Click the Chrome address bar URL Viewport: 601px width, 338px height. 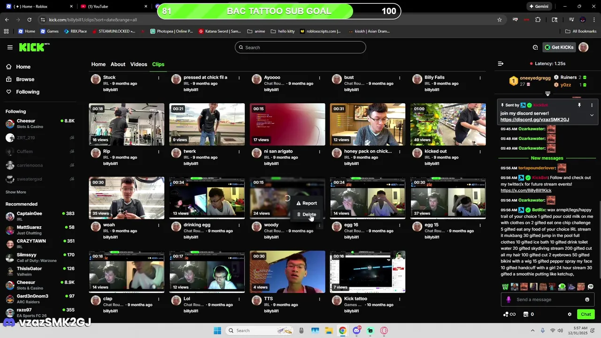tap(93, 20)
